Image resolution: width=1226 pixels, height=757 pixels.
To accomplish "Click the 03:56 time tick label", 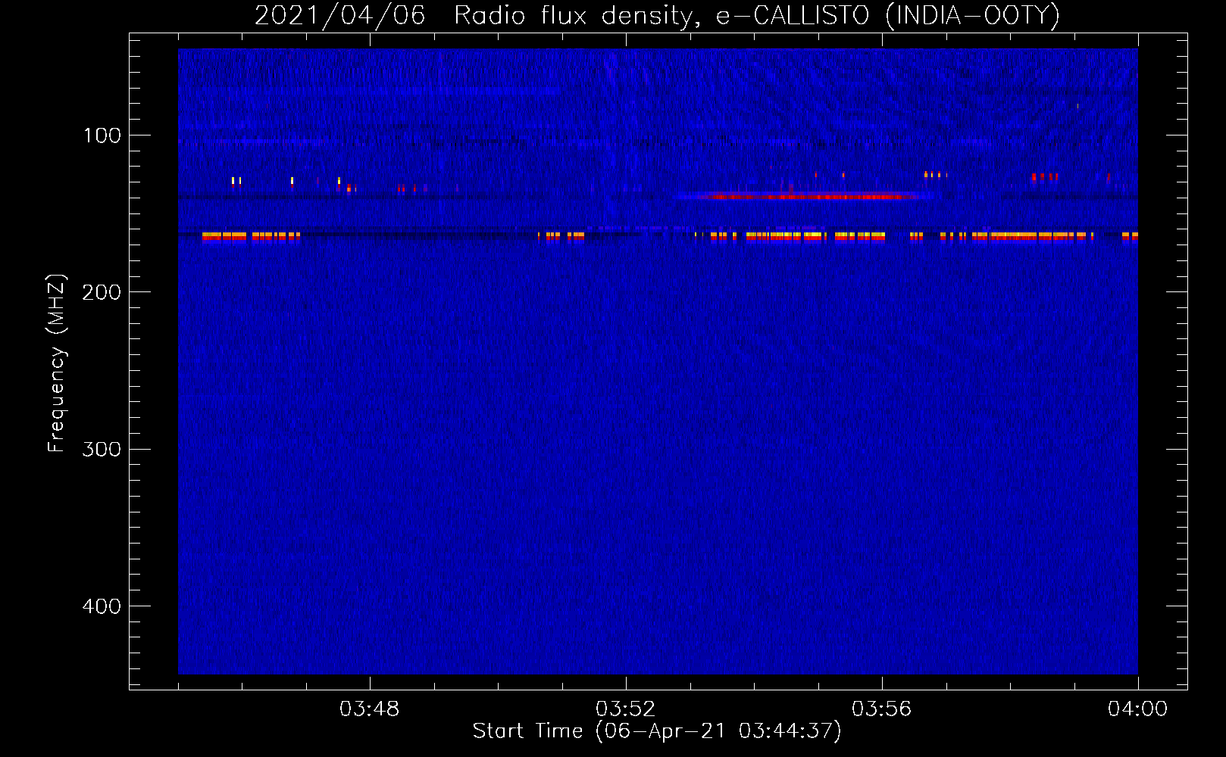I will 882,709.
